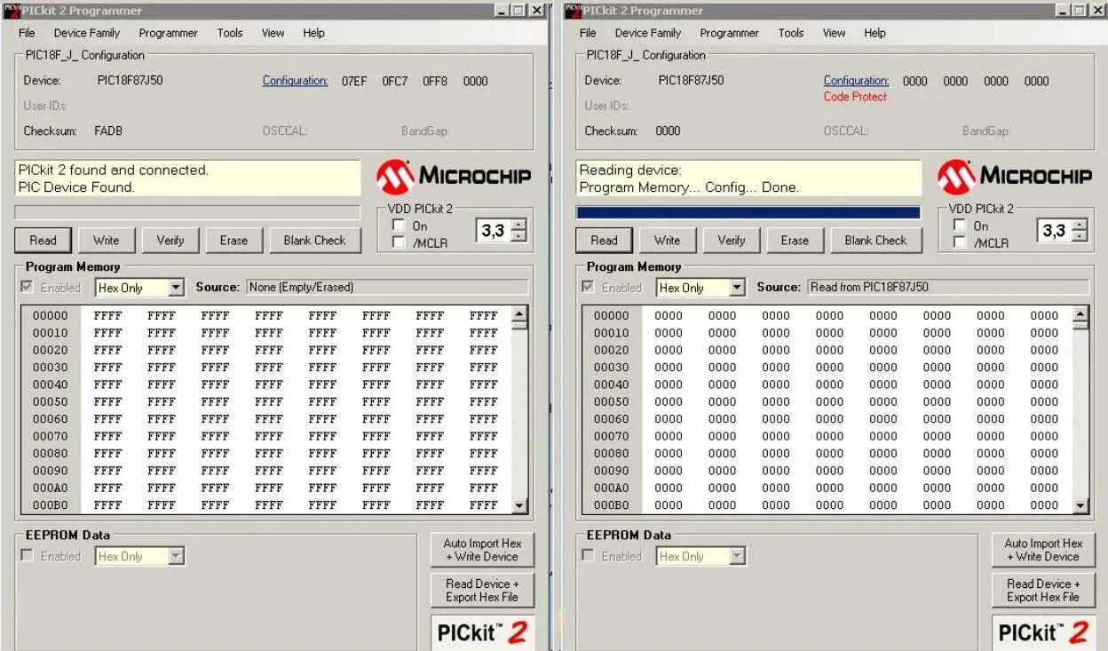
Task: Click Read button in right window
Action: point(604,240)
